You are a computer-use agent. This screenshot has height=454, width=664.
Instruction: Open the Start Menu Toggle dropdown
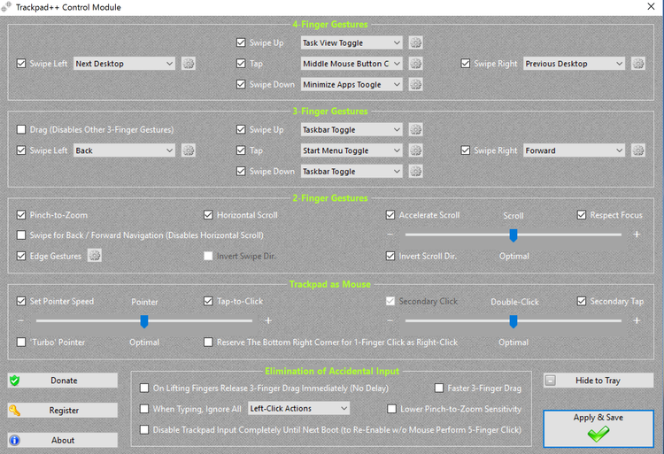pos(351,150)
